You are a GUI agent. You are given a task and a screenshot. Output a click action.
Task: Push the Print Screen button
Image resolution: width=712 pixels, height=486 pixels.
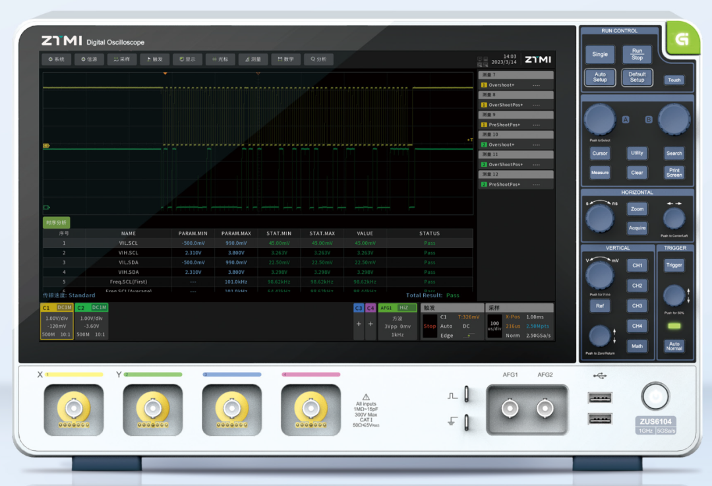(674, 173)
